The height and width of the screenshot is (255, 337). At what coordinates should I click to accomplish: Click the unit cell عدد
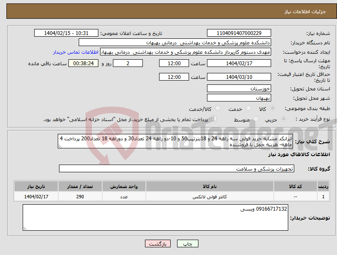[124, 197]
